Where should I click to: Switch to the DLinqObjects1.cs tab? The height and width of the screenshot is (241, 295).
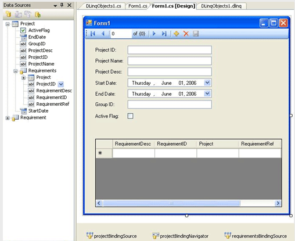[103, 6]
